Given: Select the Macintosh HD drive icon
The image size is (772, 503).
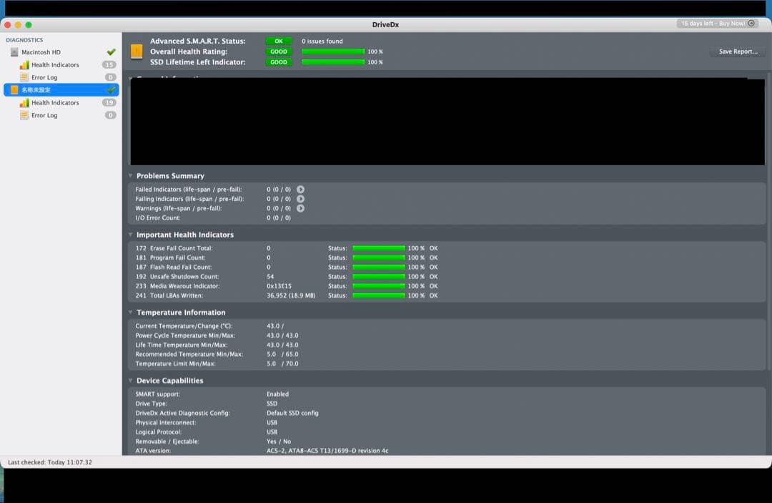Looking at the screenshot, I should click(14, 52).
